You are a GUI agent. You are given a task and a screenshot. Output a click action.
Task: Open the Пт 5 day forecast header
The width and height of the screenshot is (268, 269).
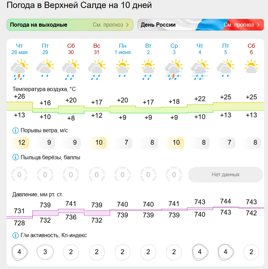[x=226, y=49]
